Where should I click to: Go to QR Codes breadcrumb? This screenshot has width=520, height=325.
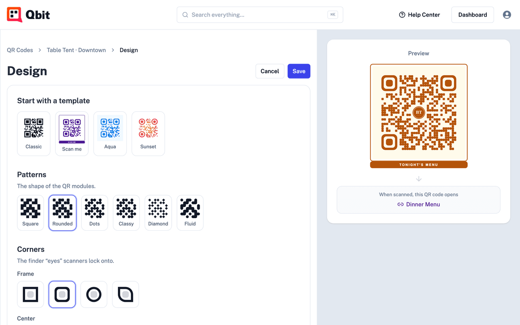pyautogui.click(x=20, y=50)
